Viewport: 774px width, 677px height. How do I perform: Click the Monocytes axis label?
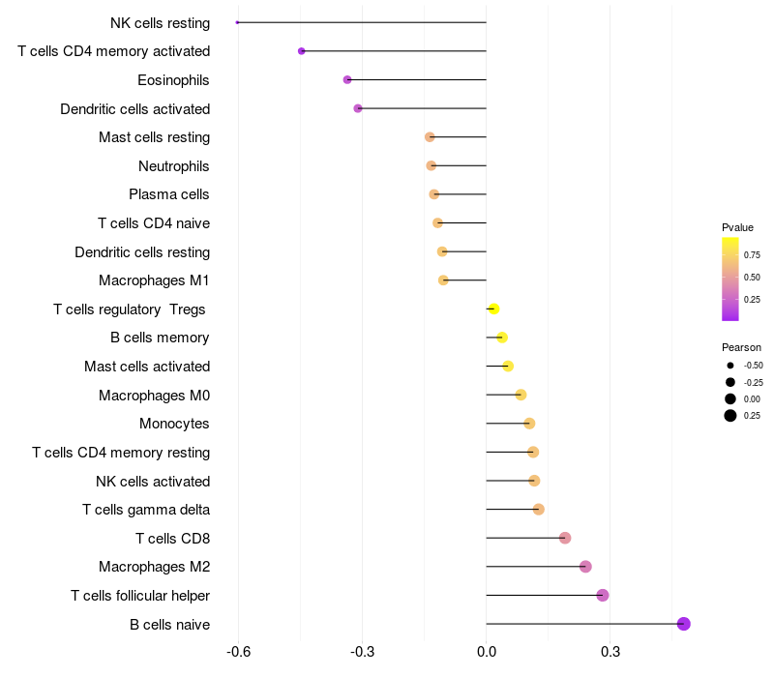pos(174,424)
